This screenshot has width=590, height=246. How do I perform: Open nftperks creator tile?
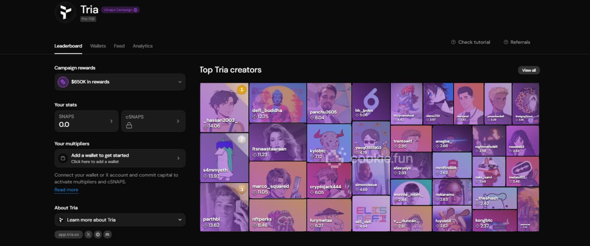278,215
